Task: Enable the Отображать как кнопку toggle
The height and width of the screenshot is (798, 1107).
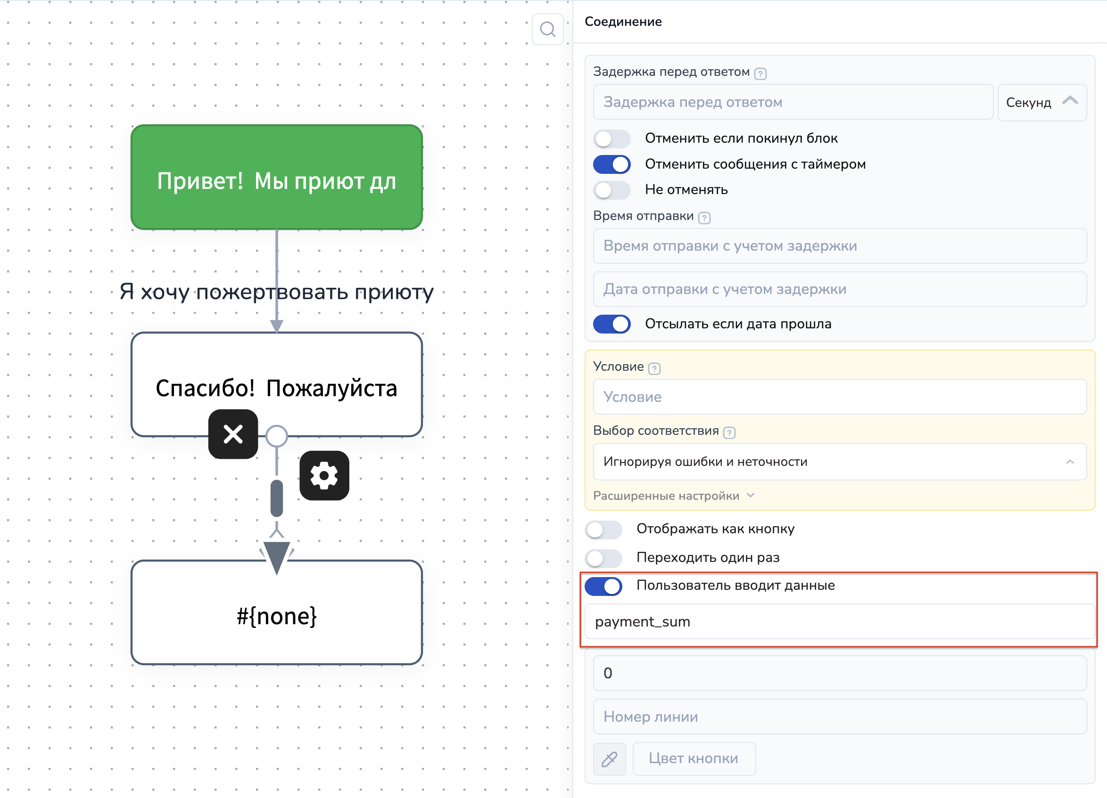Action: coord(603,529)
